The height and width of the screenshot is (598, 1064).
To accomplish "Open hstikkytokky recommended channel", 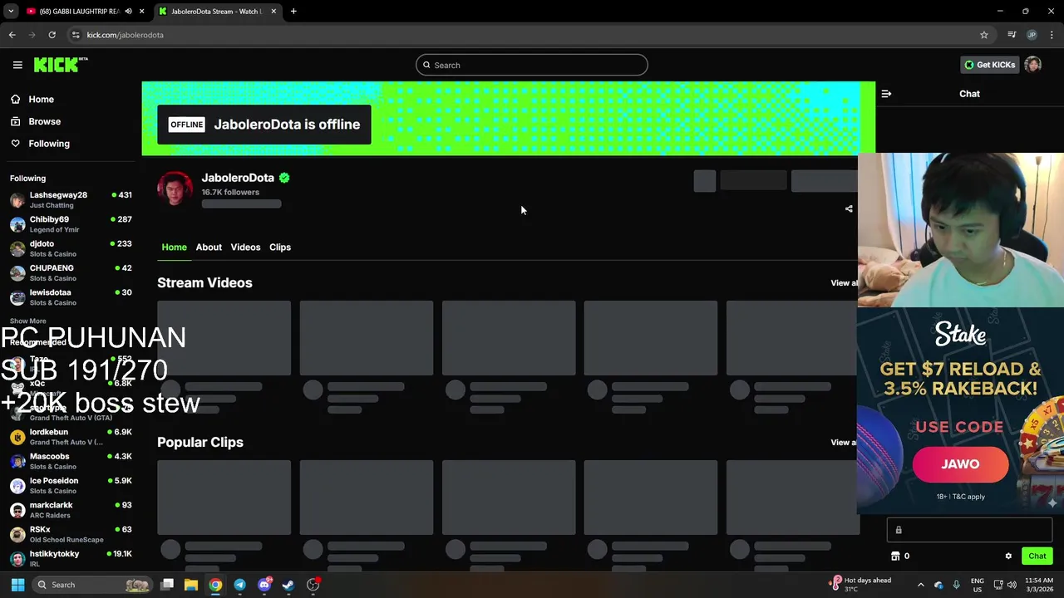I will click(71, 558).
